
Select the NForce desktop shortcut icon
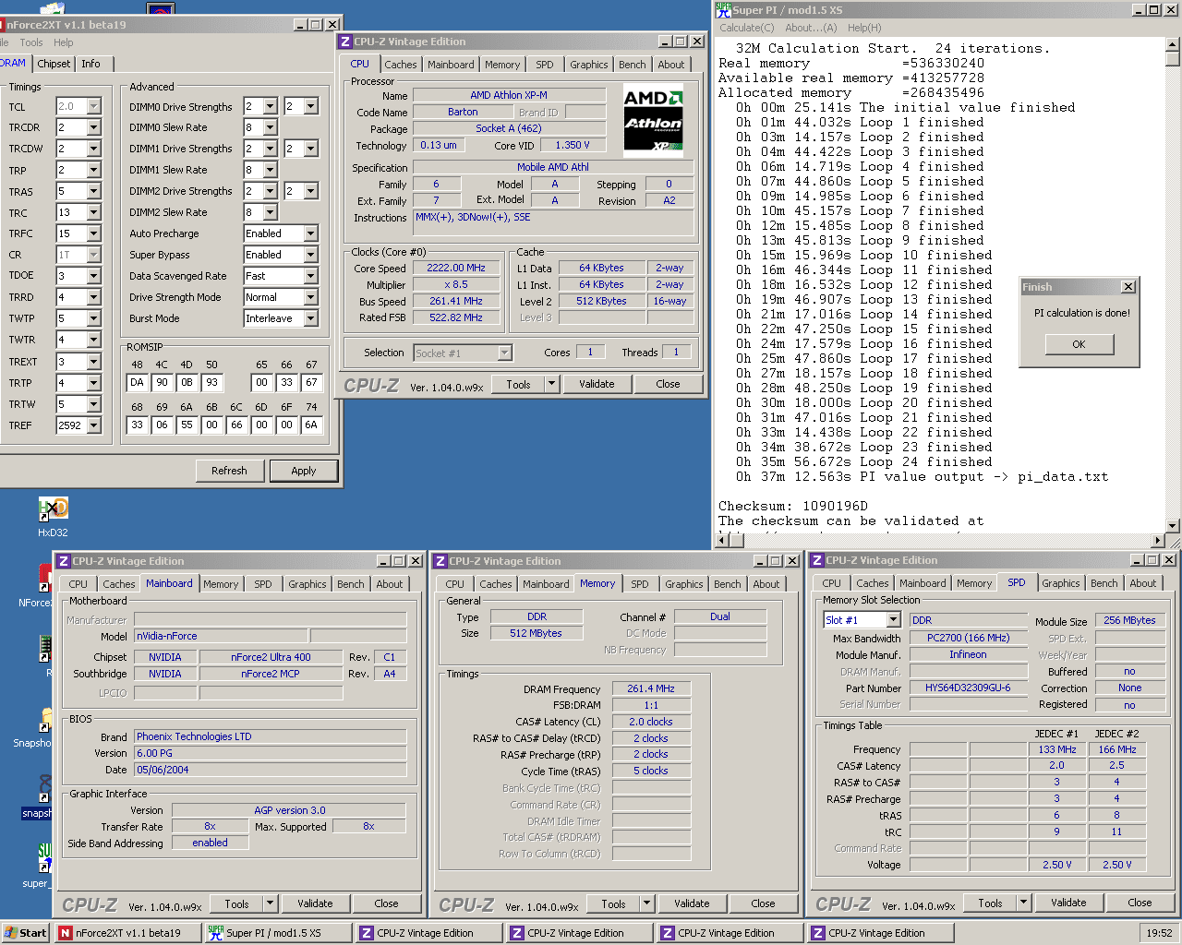[x=44, y=579]
